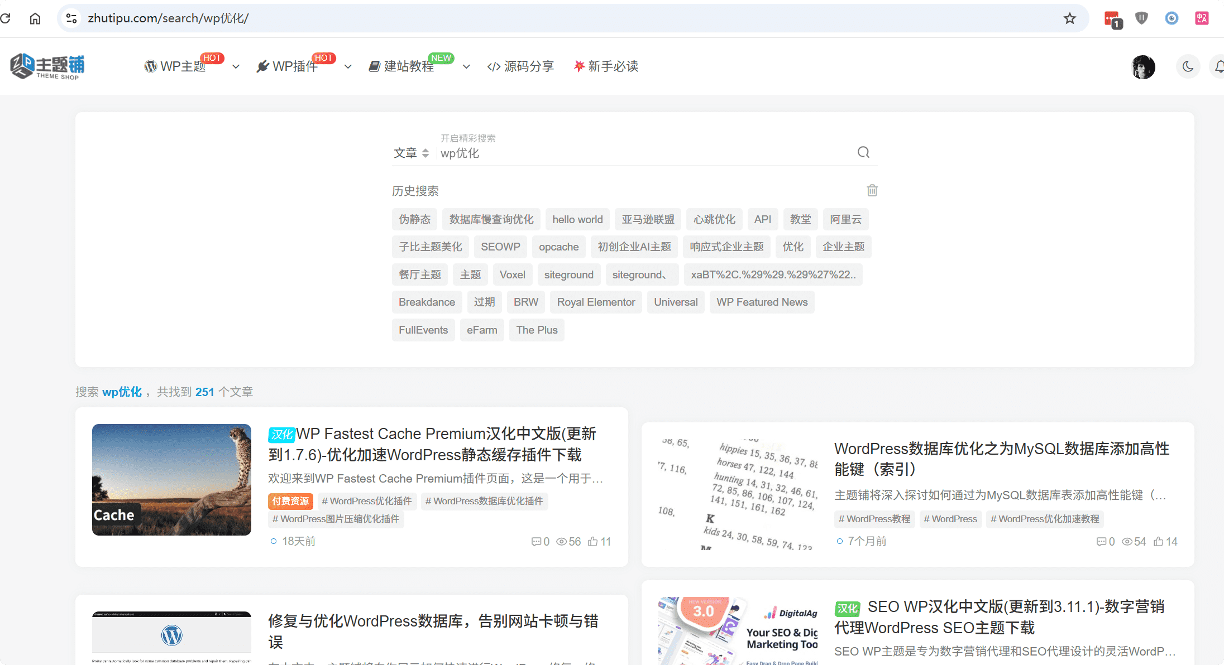Select history search tag 数据库慢查询优化
Image resolution: width=1224 pixels, height=665 pixels.
click(x=491, y=219)
